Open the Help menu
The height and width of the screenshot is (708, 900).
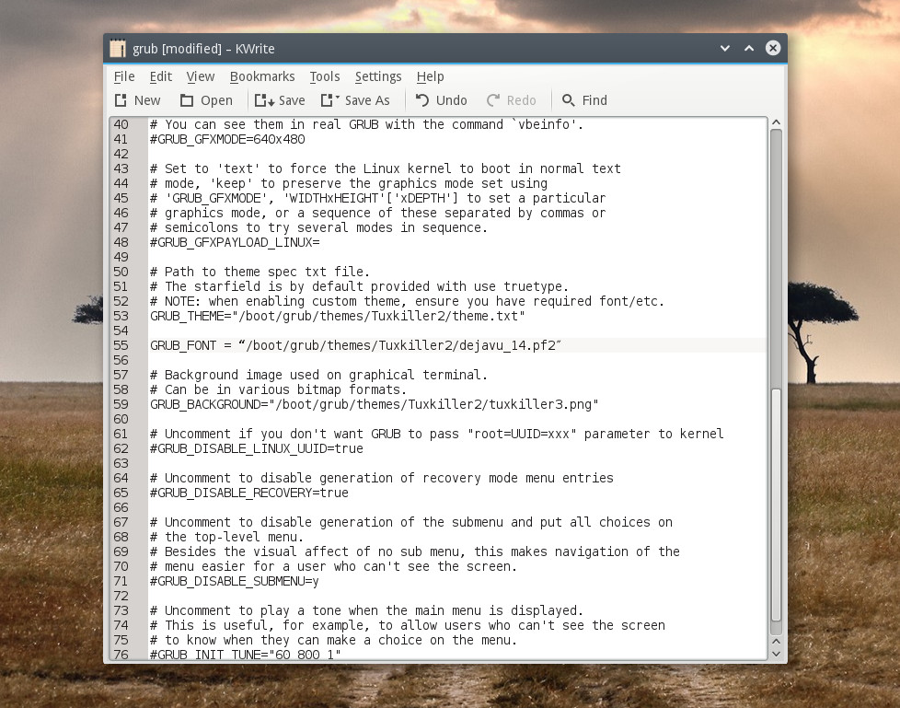(x=430, y=76)
